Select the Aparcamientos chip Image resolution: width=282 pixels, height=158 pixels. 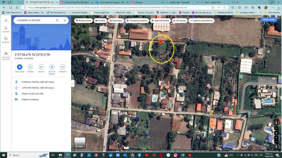click(x=161, y=21)
